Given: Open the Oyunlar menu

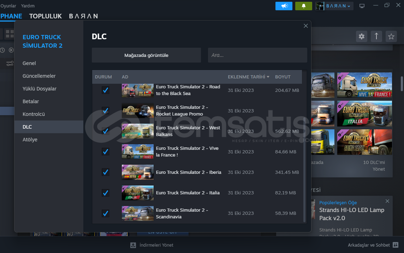Looking at the screenshot, I should tap(8, 6).
